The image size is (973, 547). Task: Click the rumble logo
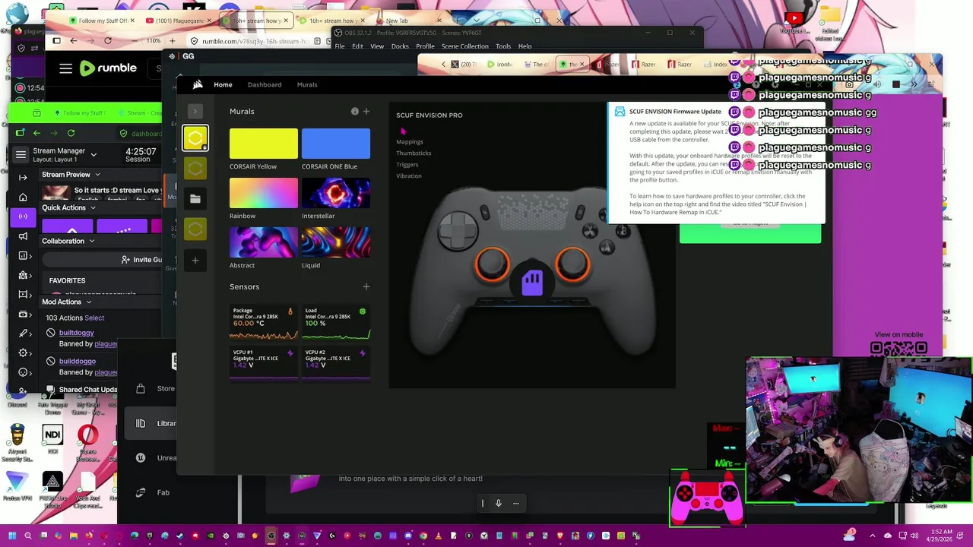coord(108,68)
